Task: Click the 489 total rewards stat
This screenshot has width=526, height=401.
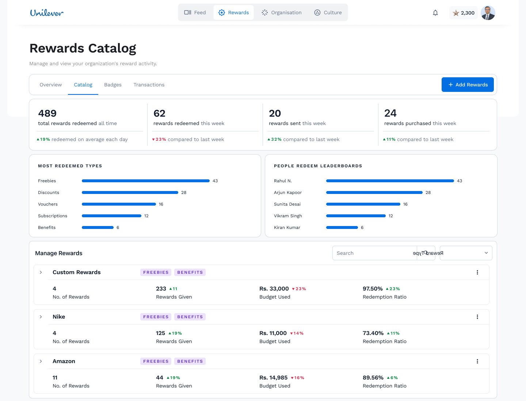Action: pyautogui.click(x=47, y=113)
